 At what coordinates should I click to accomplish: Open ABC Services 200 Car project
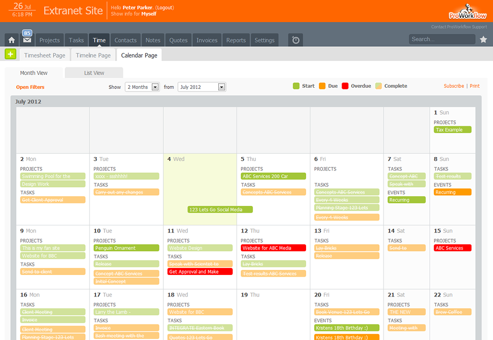[x=273, y=176]
